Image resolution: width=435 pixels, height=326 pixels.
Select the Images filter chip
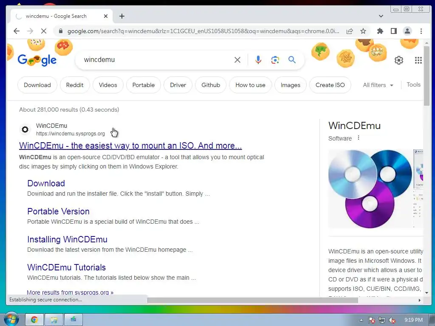(290, 85)
